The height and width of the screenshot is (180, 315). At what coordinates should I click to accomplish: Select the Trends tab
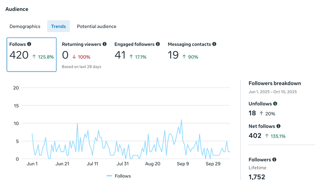point(59,26)
